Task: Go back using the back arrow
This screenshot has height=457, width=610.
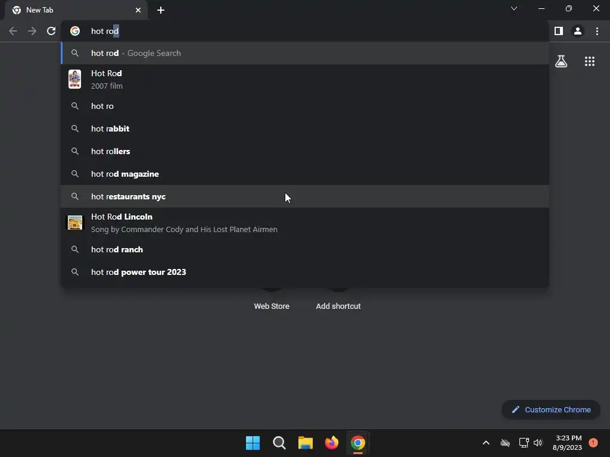Action: 13,31
